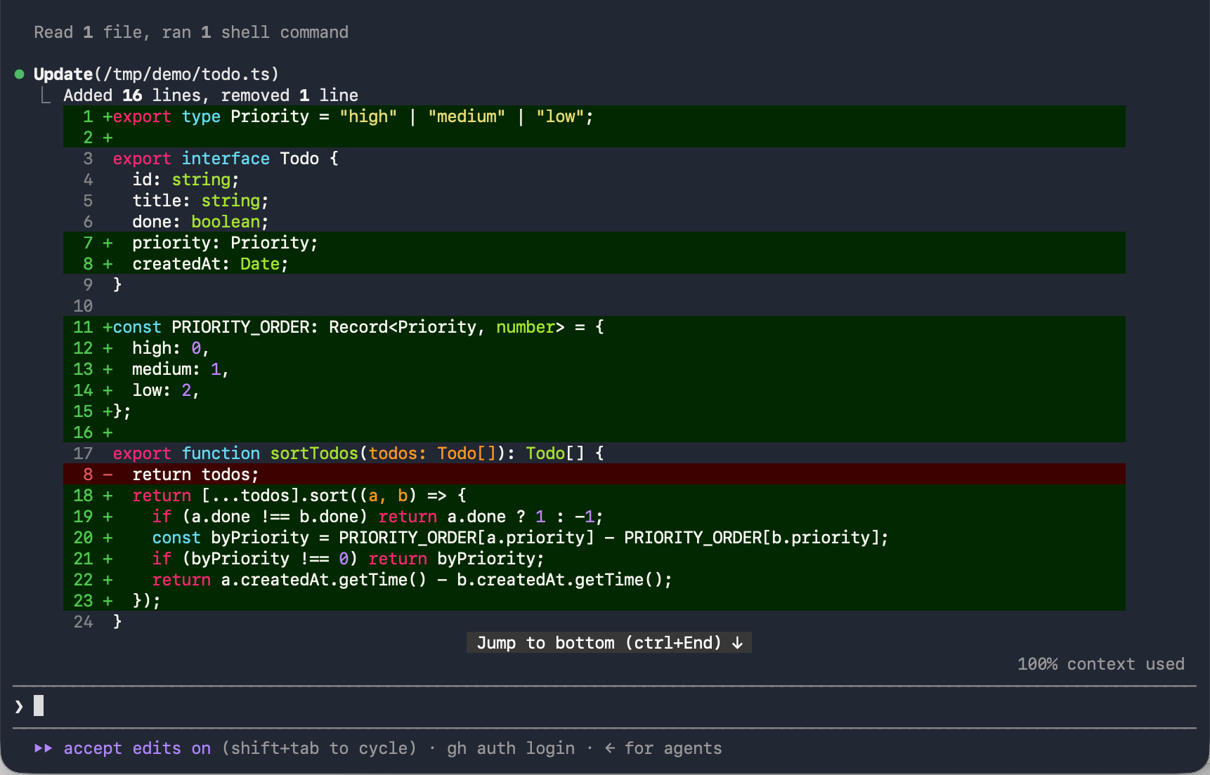This screenshot has width=1210, height=775.
Task: Click the "low: 2," line
Action: tap(594, 390)
